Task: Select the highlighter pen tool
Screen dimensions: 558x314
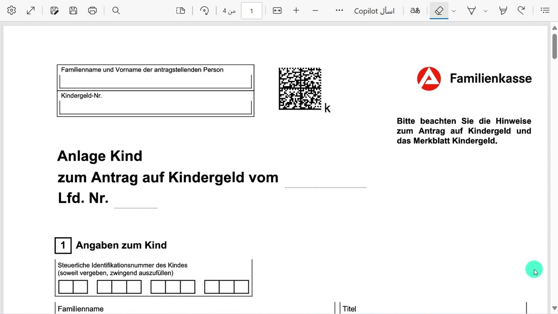Action: [x=471, y=10]
